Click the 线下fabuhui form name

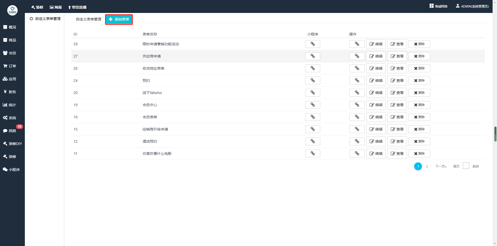click(152, 93)
